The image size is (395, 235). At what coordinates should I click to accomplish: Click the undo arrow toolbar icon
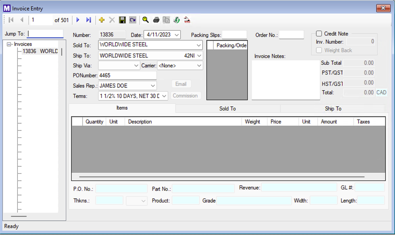tap(133, 20)
